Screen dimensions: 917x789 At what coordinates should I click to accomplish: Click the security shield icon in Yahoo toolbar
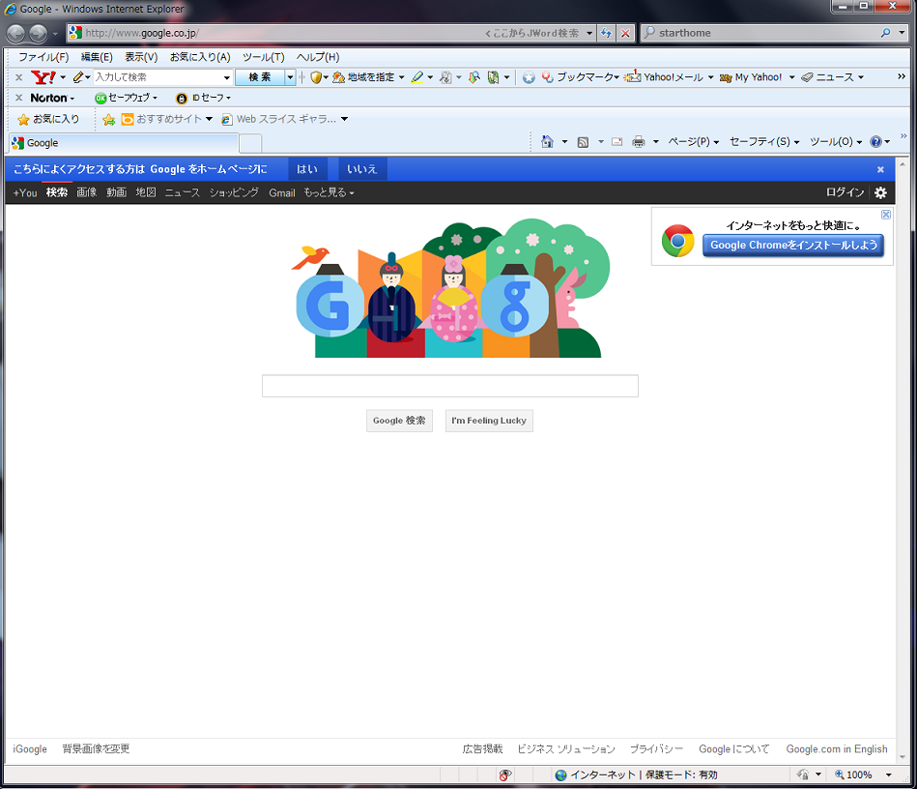tap(316, 77)
